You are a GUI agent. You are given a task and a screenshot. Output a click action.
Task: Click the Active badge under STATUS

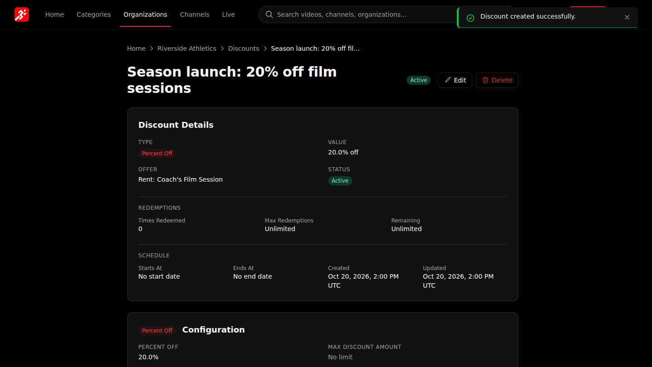point(340,181)
